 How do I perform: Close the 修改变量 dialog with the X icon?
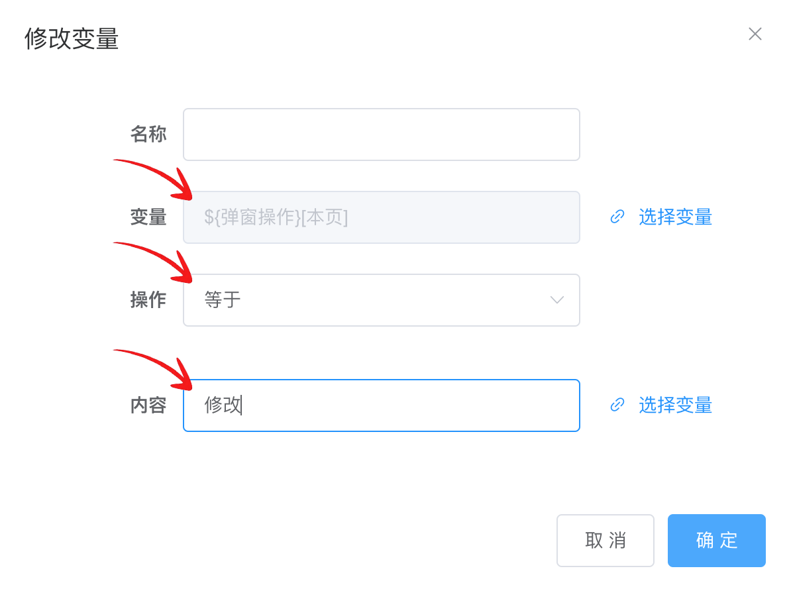[755, 34]
